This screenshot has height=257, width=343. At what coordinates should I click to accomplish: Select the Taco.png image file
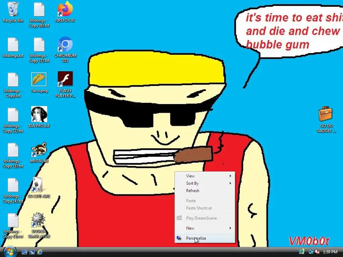tap(39, 83)
